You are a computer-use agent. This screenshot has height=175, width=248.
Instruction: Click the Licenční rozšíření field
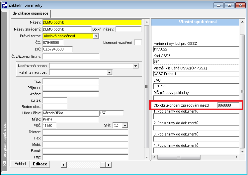[138, 43]
